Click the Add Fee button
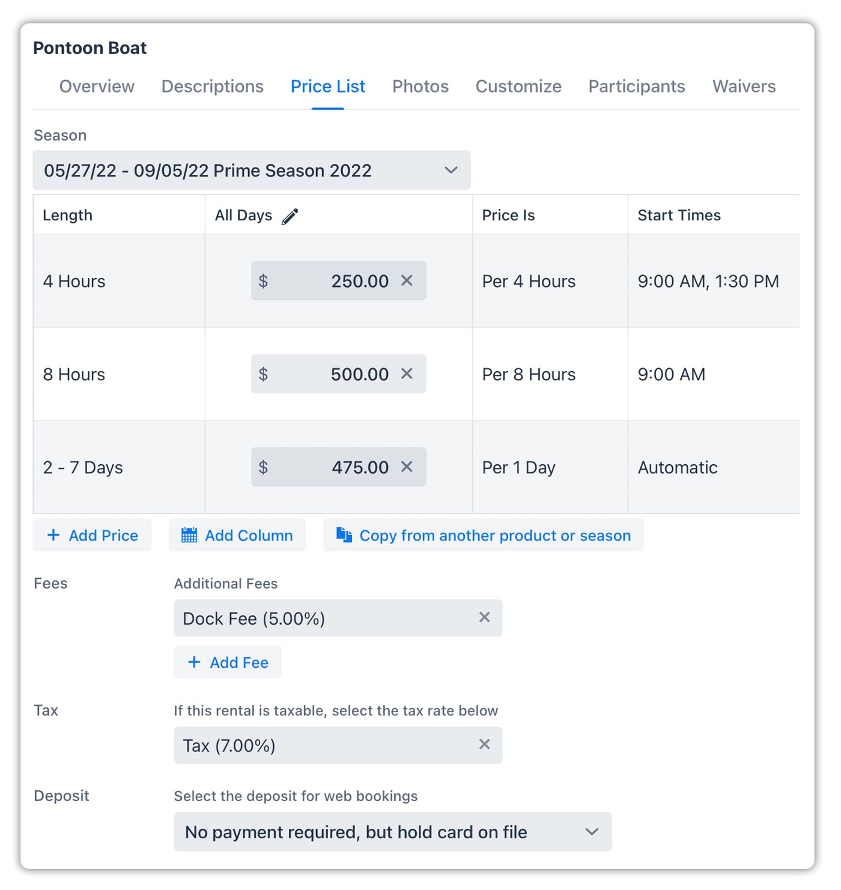 tap(228, 662)
